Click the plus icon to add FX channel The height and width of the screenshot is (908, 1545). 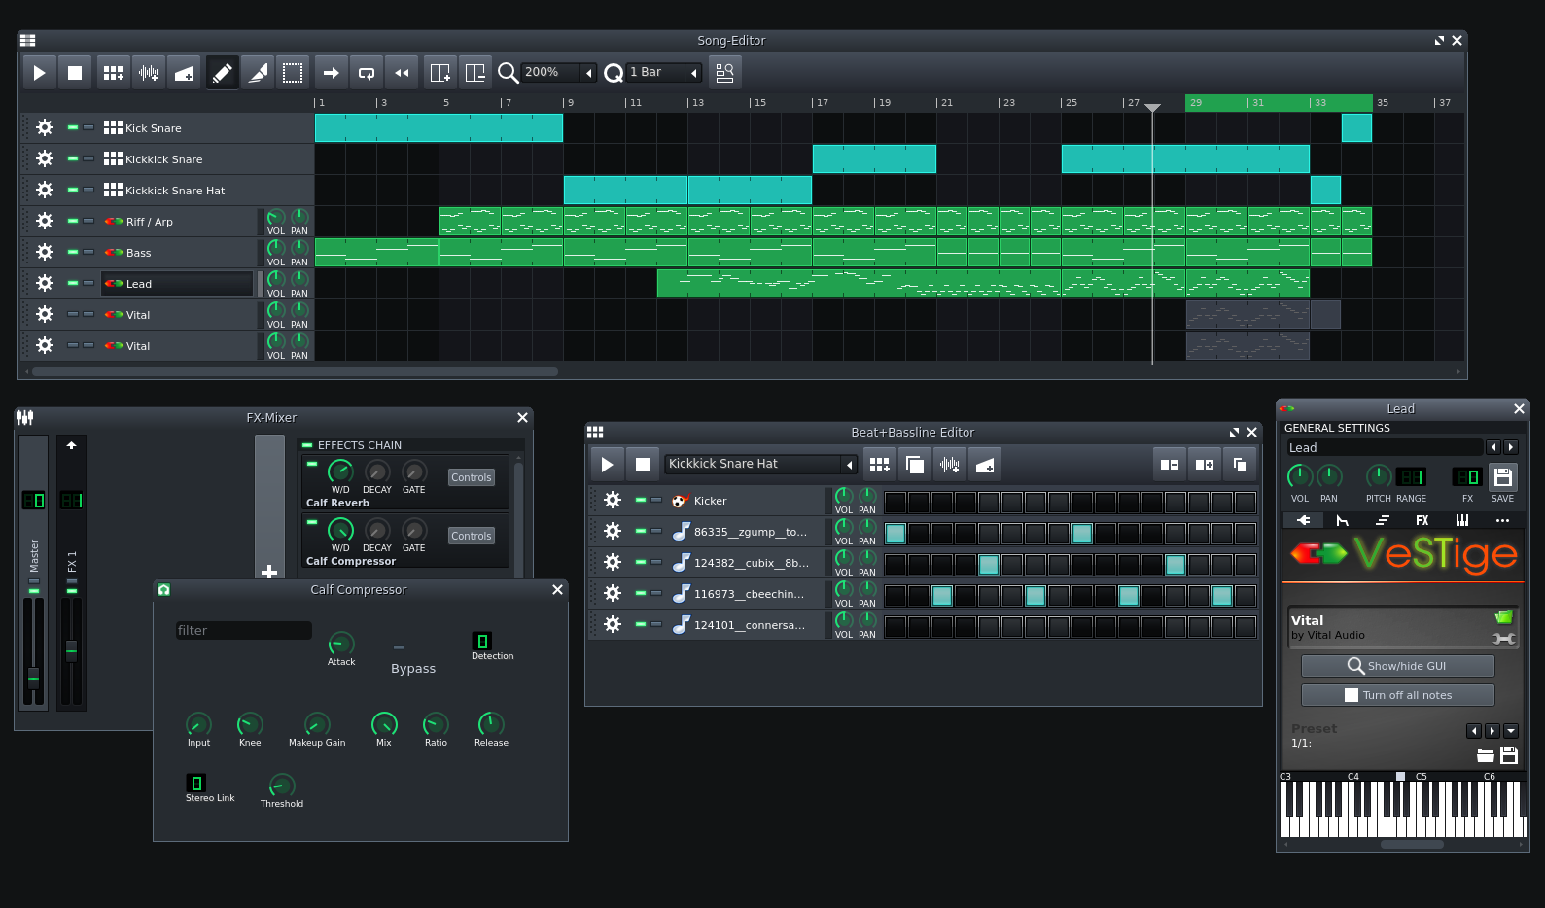[x=269, y=572]
